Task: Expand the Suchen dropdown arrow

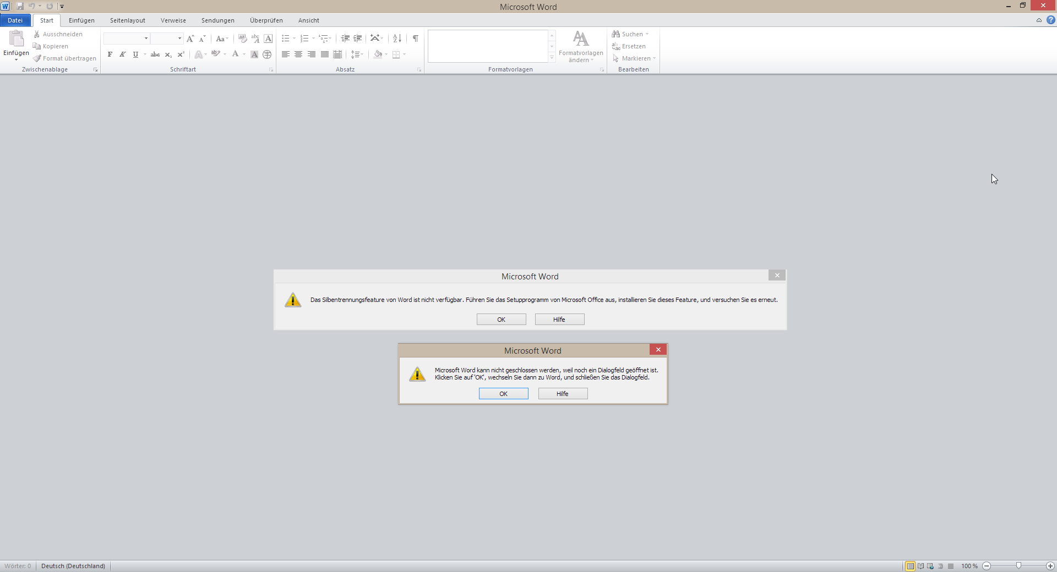Action: click(647, 34)
